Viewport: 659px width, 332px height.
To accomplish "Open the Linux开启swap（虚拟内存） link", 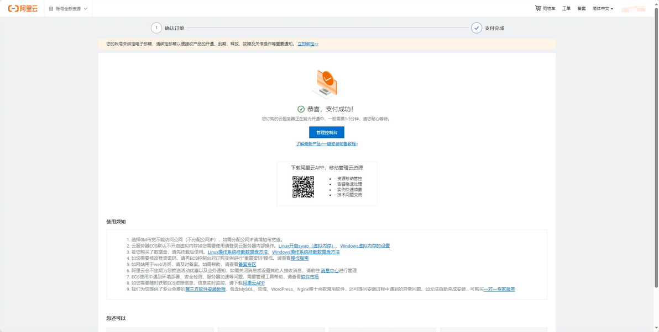I will tap(306, 245).
